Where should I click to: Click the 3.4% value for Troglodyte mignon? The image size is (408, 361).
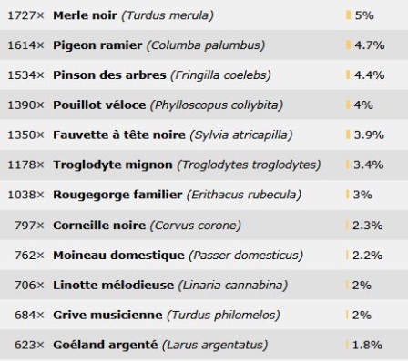coord(369,165)
